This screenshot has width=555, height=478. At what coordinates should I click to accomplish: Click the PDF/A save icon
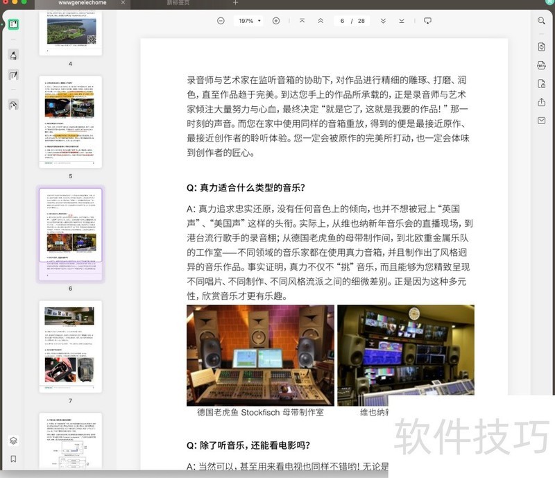[541, 65]
